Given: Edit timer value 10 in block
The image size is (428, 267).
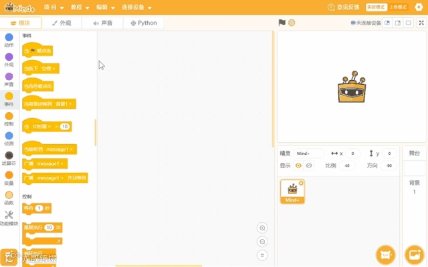Looking at the screenshot, I should [65, 126].
